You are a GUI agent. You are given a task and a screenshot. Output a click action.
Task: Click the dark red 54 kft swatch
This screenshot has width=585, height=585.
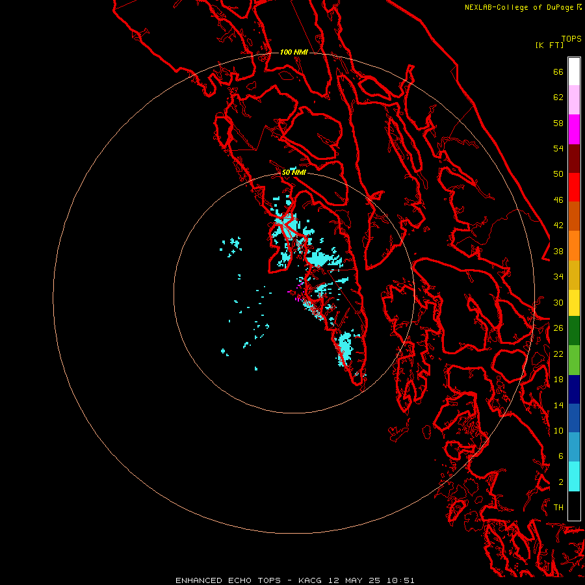[574, 158]
